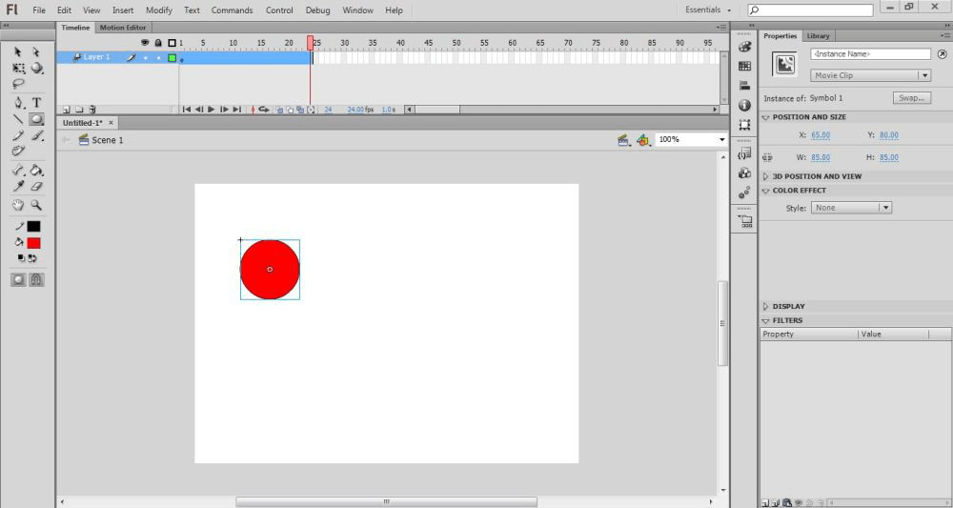Expand the 3D Position and View section
Image resolution: width=953 pixels, height=508 pixels.
766,176
